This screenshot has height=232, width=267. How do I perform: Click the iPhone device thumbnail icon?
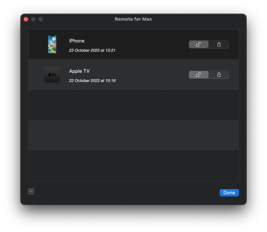52,44
